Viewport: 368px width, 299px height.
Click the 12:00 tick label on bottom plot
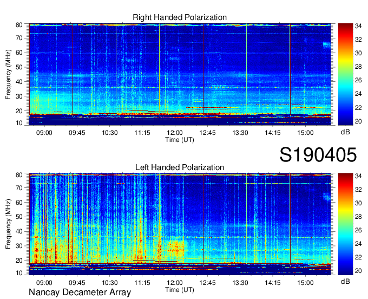(x=175, y=283)
